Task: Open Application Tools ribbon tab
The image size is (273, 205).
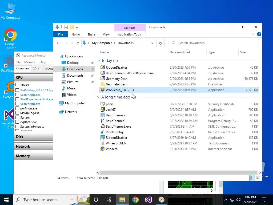Action: click(x=130, y=34)
